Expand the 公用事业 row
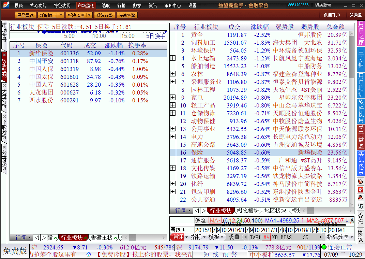 173,129
